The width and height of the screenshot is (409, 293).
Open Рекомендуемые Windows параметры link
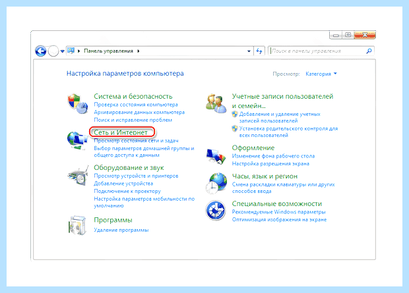point(279,212)
